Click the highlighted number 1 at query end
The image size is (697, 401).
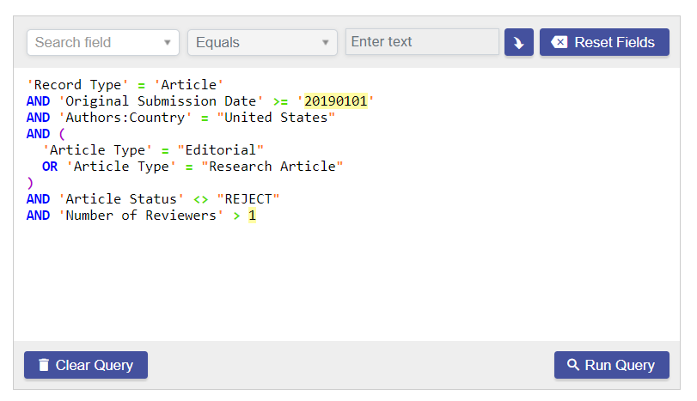pyautogui.click(x=252, y=216)
